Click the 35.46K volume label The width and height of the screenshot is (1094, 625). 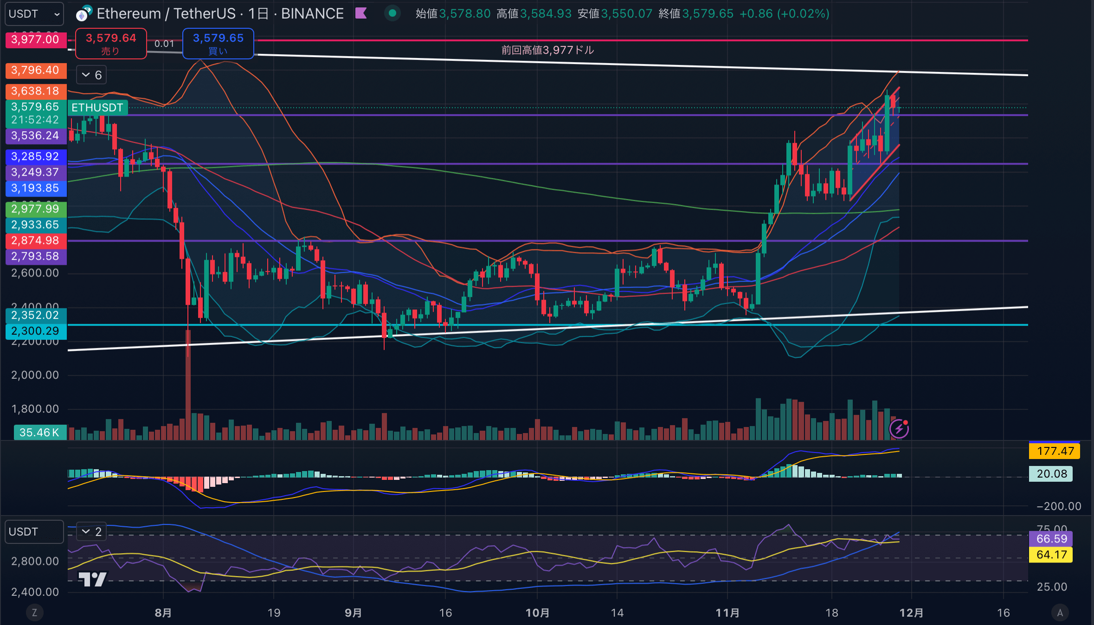click(x=40, y=433)
